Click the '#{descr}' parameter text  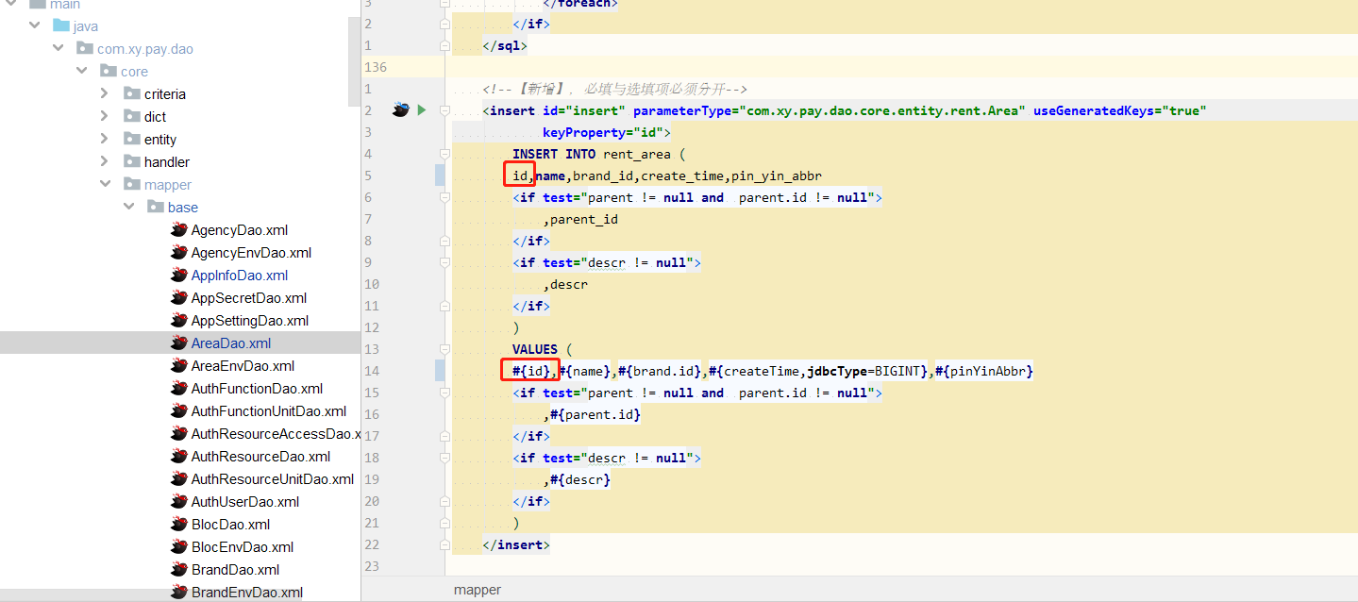coord(580,479)
